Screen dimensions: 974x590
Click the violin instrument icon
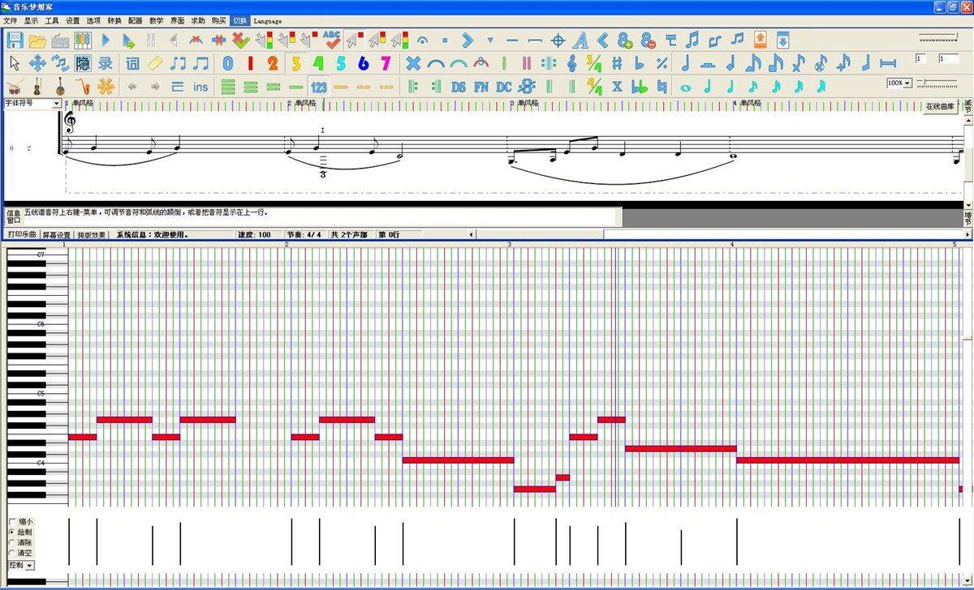point(37,87)
